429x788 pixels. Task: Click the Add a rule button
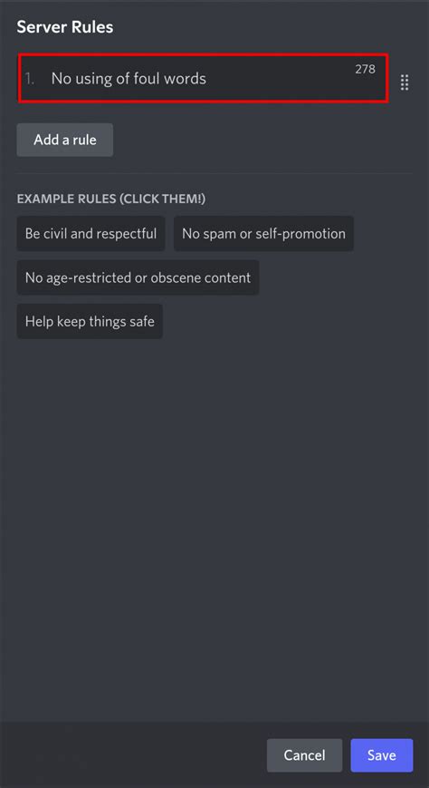click(x=65, y=140)
